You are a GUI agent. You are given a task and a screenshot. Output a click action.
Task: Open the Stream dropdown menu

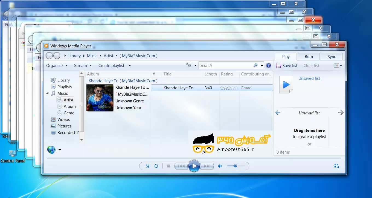coord(83,65)
